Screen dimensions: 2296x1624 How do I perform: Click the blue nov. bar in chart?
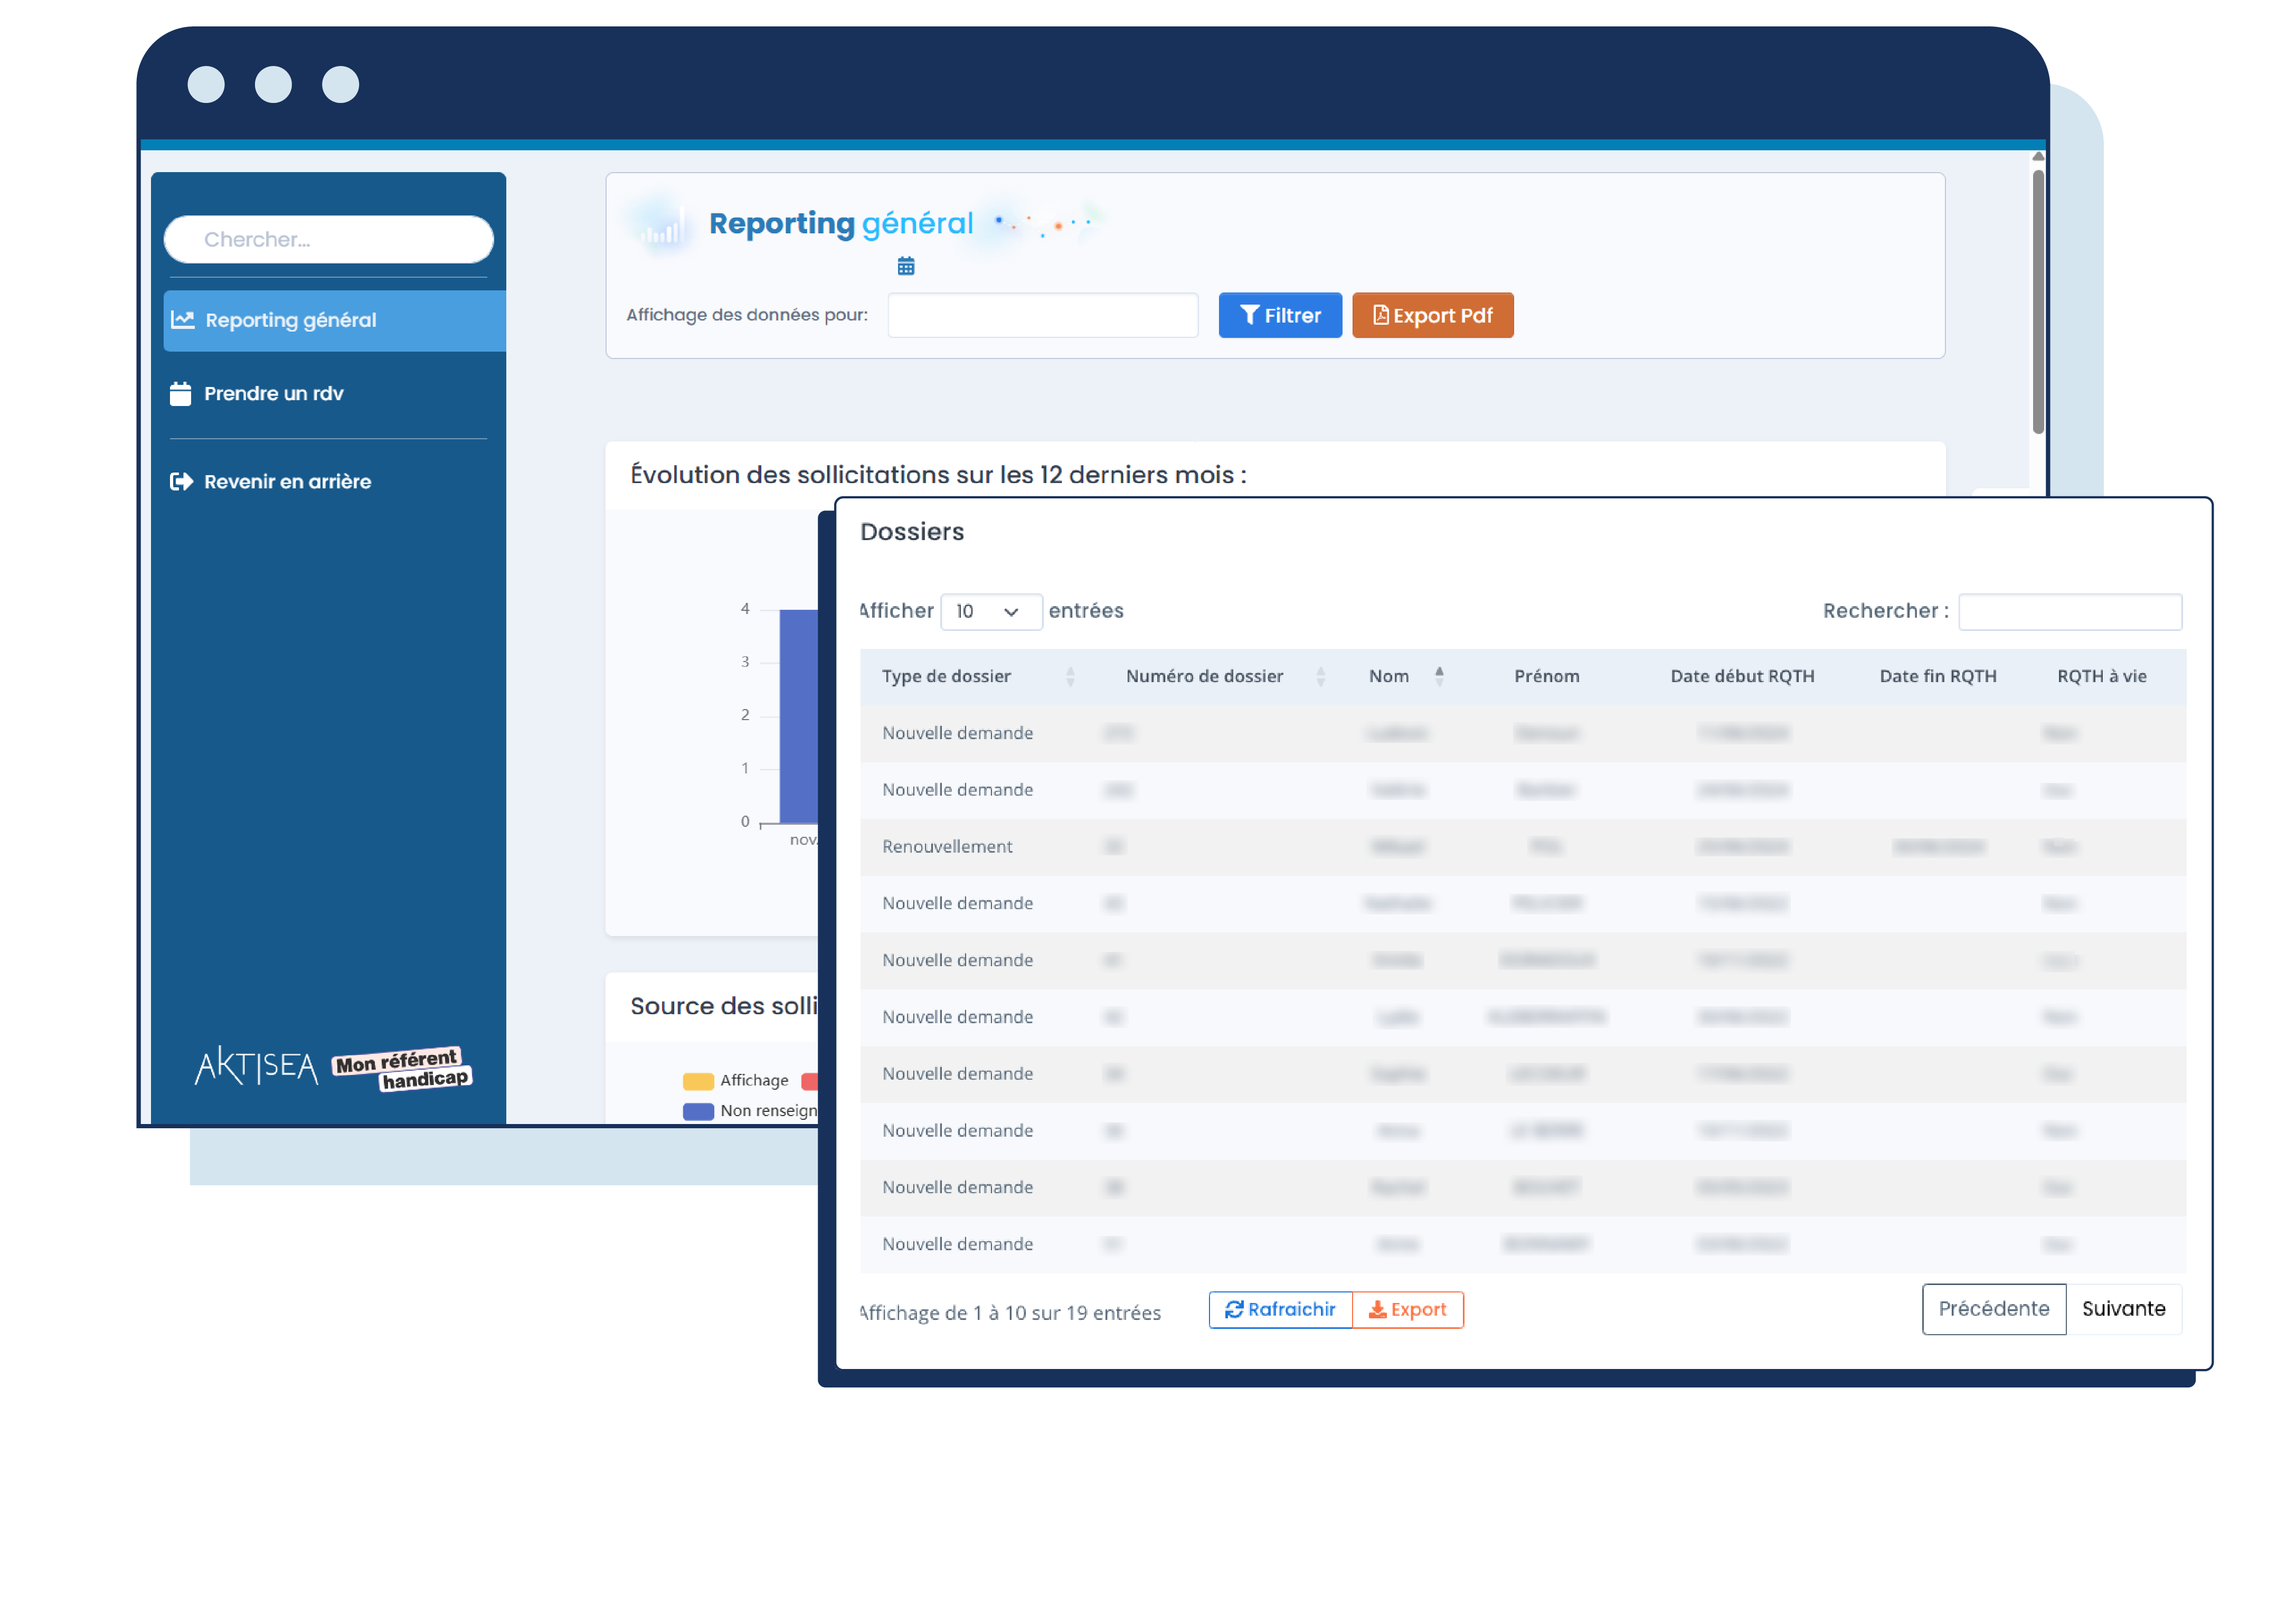(799, 717)
